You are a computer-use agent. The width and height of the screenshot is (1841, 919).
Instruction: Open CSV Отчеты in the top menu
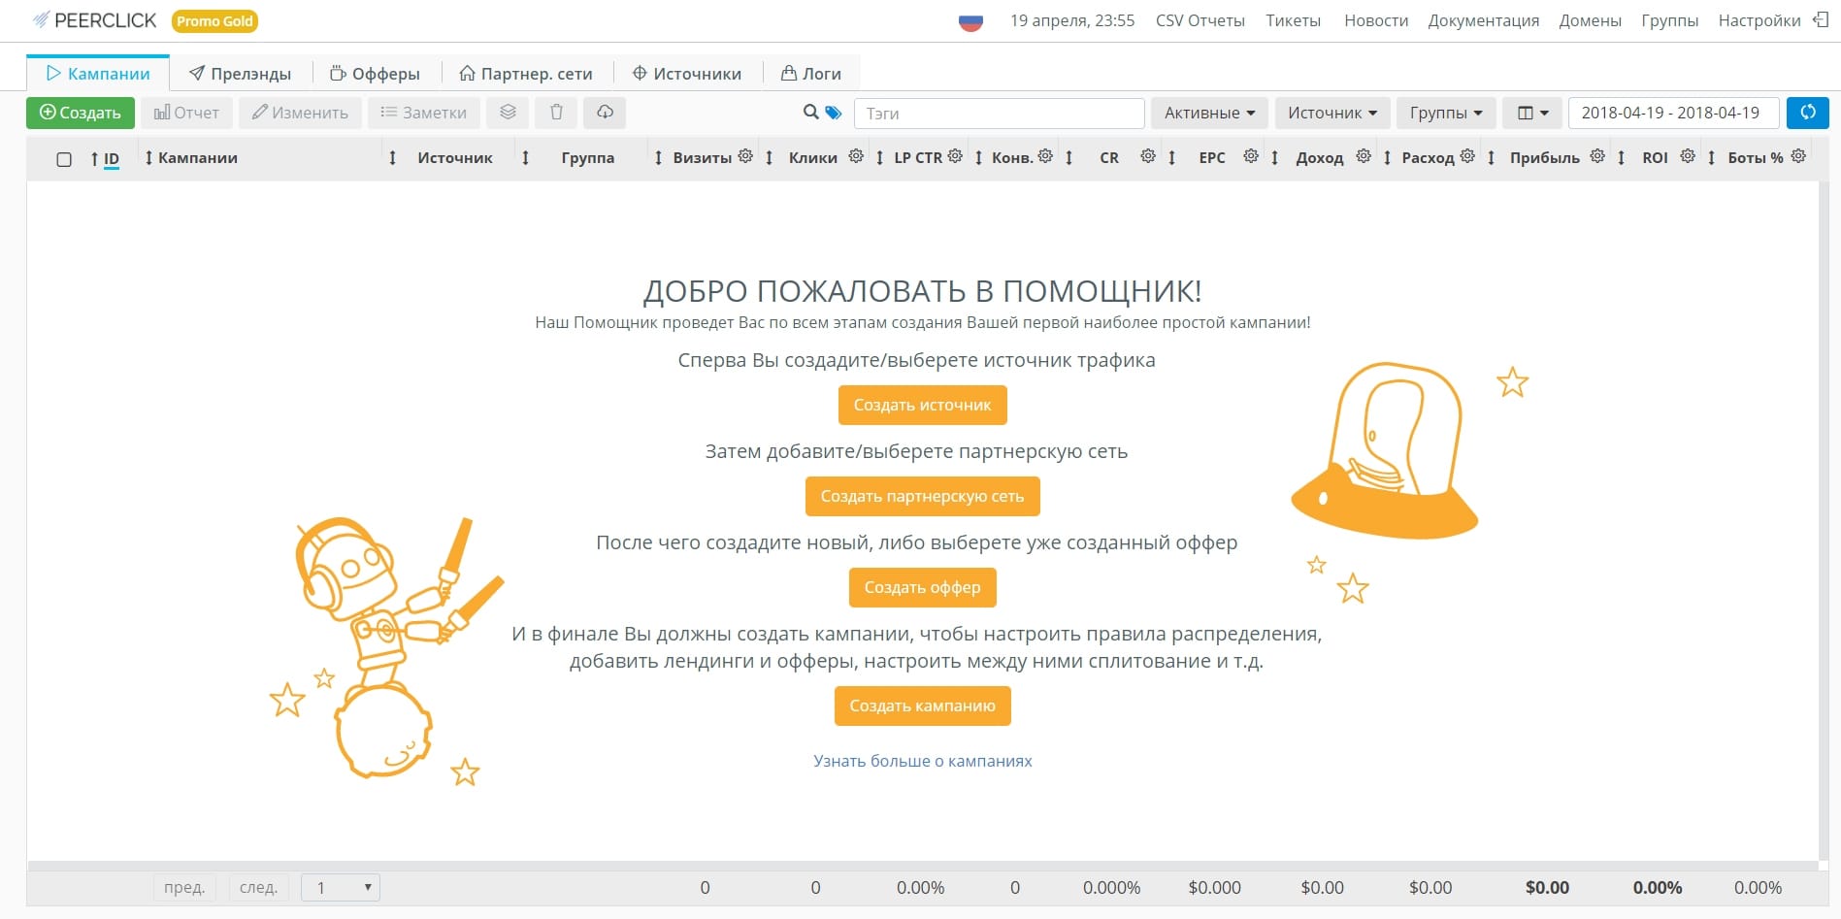click(x=1200, y=20)
